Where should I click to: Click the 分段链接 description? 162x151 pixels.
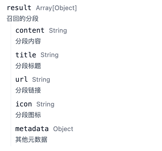(28, 90)
